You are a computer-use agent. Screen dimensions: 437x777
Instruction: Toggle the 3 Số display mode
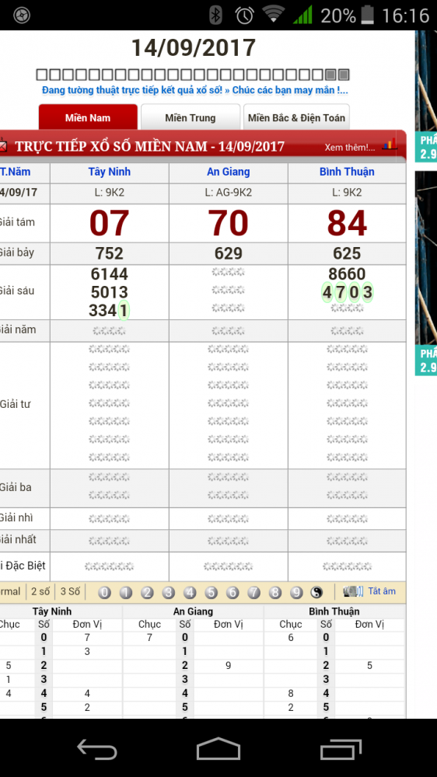pos(70,591)
